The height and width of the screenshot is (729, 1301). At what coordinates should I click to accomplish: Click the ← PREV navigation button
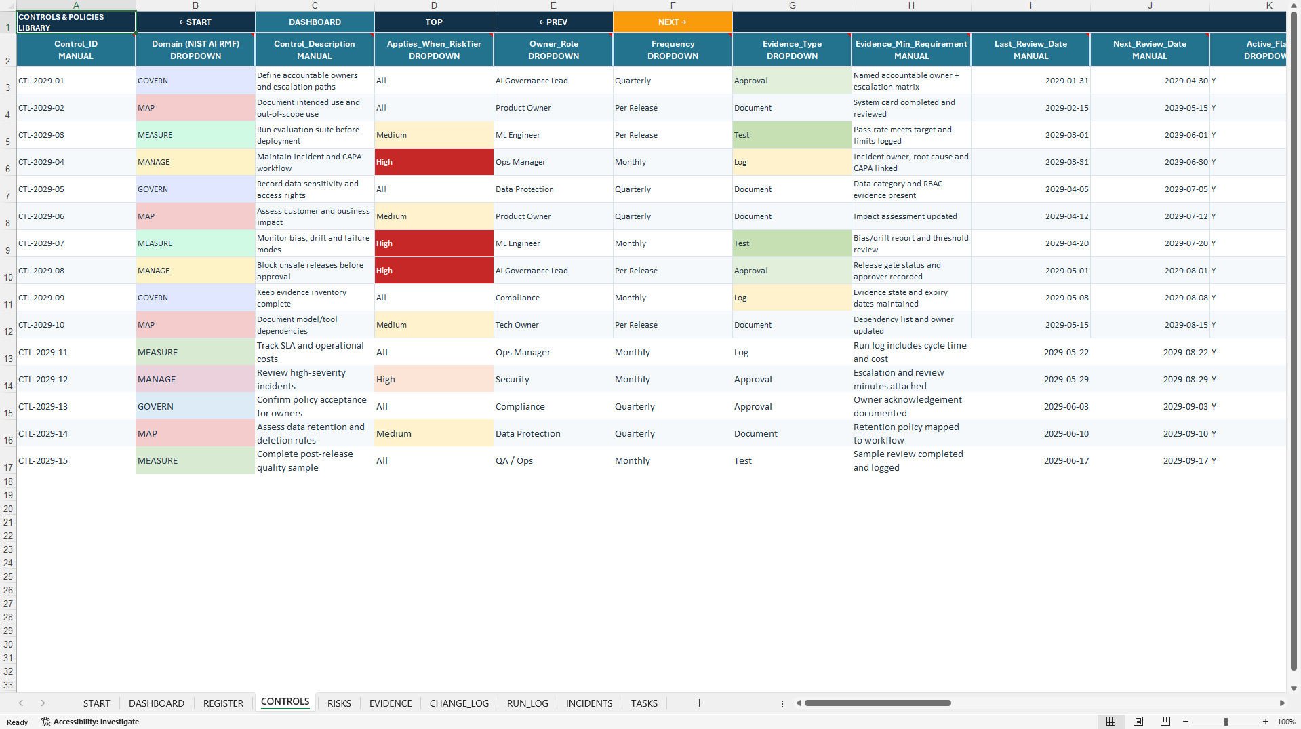click(553, 22)
